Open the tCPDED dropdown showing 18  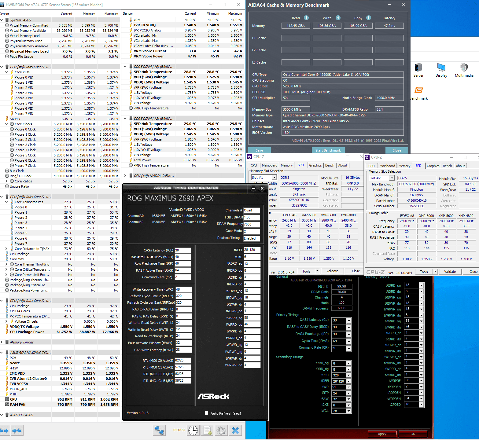coord(421,404)
